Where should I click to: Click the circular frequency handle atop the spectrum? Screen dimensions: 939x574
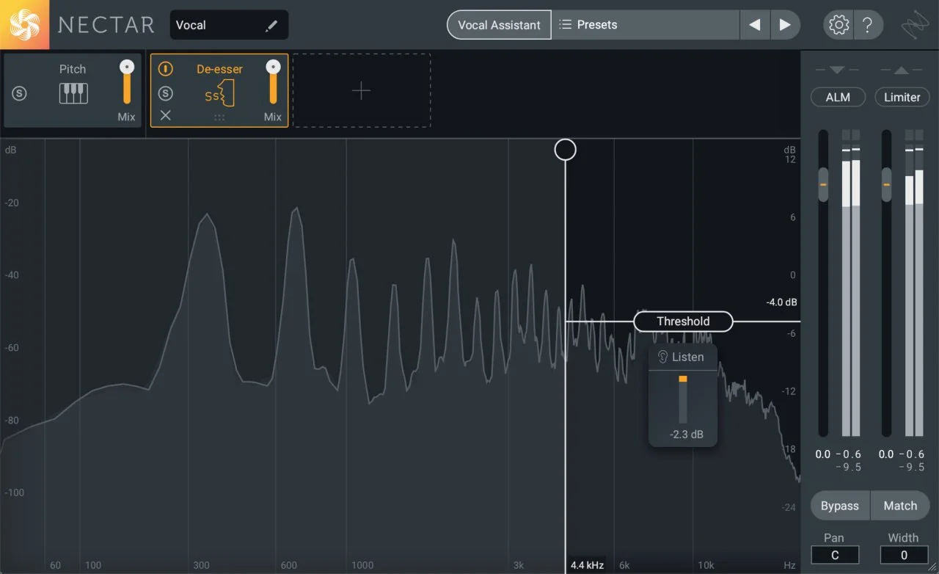pos(565,150)
